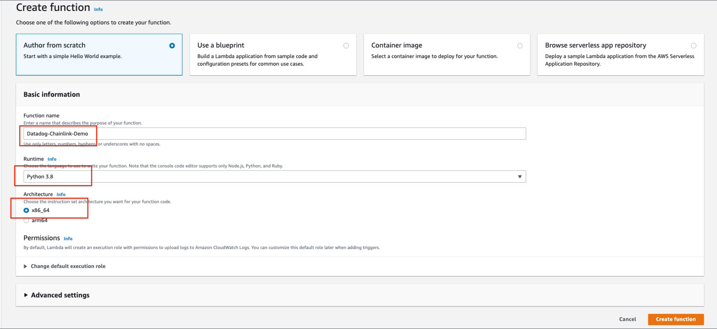Expand the Advanced settings section
Viewport: 717px width, 329px height.
(x=60, y=295)
